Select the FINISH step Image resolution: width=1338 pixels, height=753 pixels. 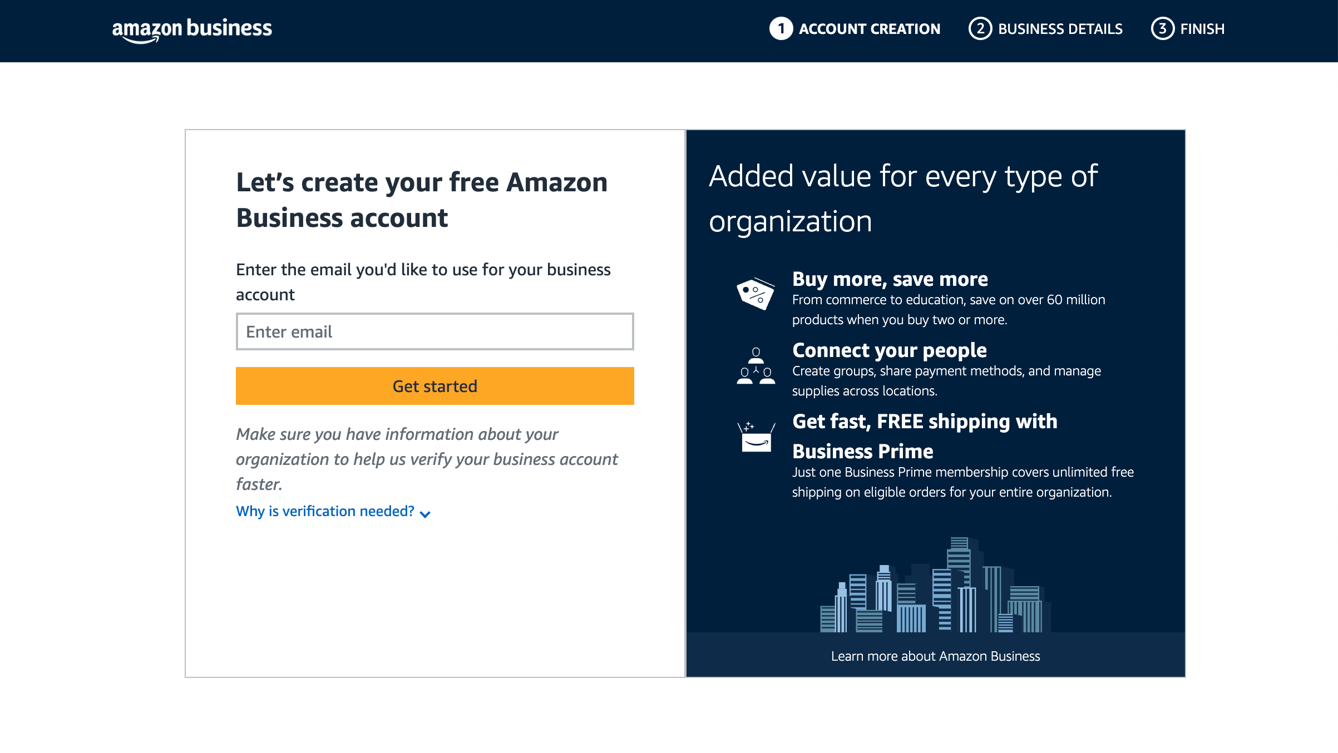pyautogui.click(x=1202, y=29)
